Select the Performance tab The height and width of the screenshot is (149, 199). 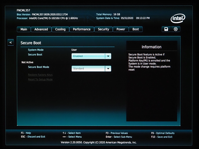[x=82, y=29]
